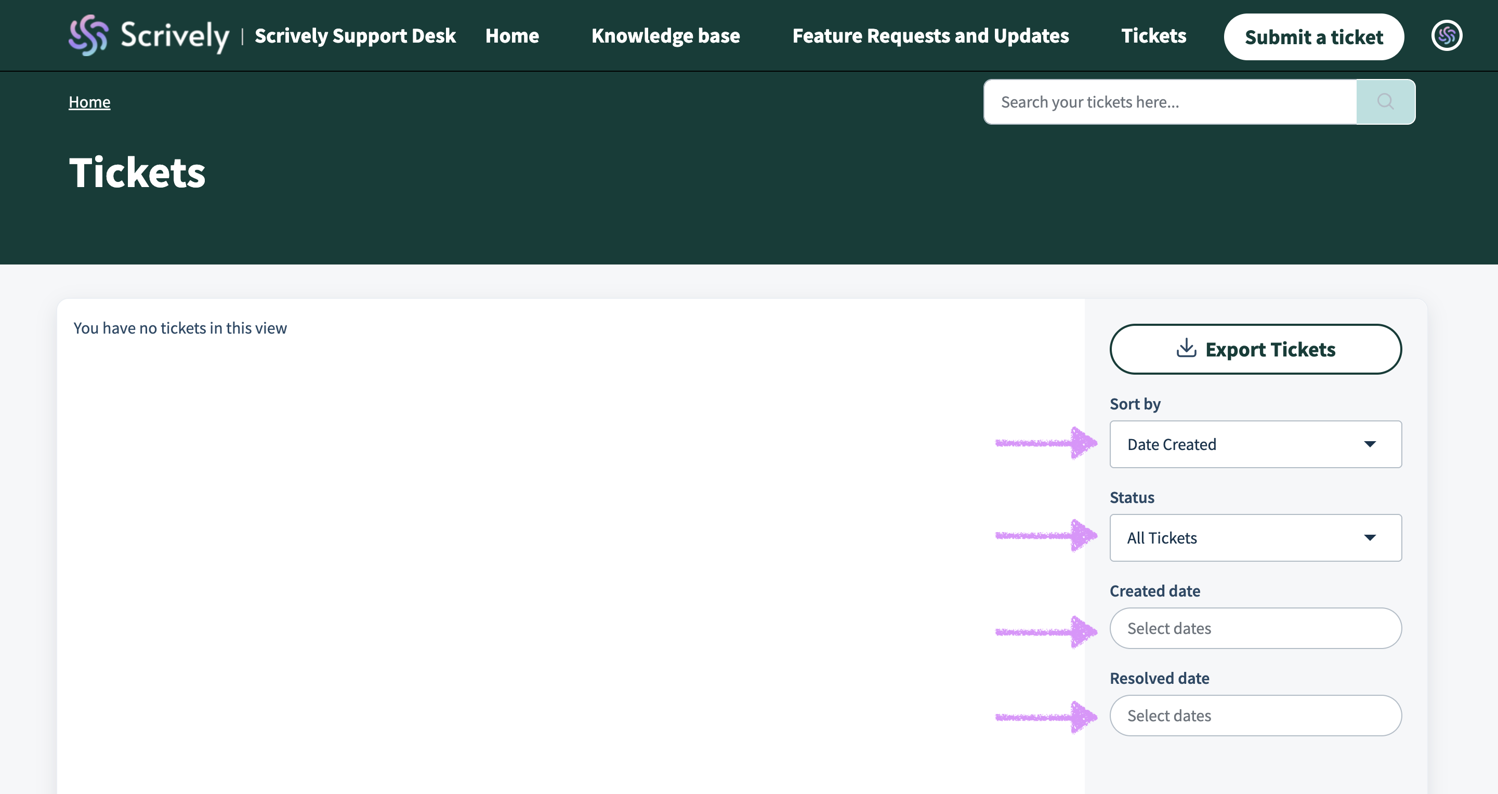Open the user profile avatar menu
The height and width of the screenshot is (794, 1498).
point(1446,36)
